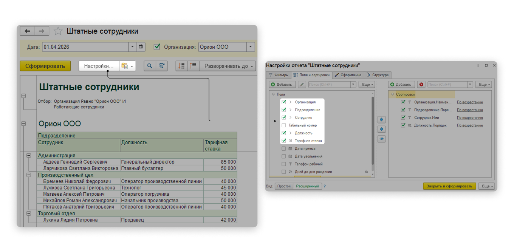Click the pencil edit icon in the fields panel
Viewport: 514px width, 252px height.
tap(302, 85)
